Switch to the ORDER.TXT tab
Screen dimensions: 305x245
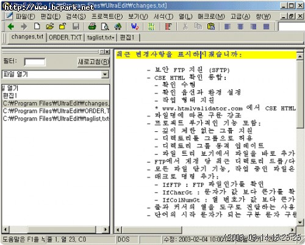click(65, 37)
